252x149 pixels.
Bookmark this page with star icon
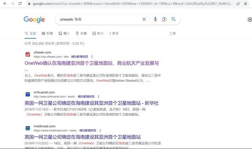pyautogui.click(x=245, y=4)
